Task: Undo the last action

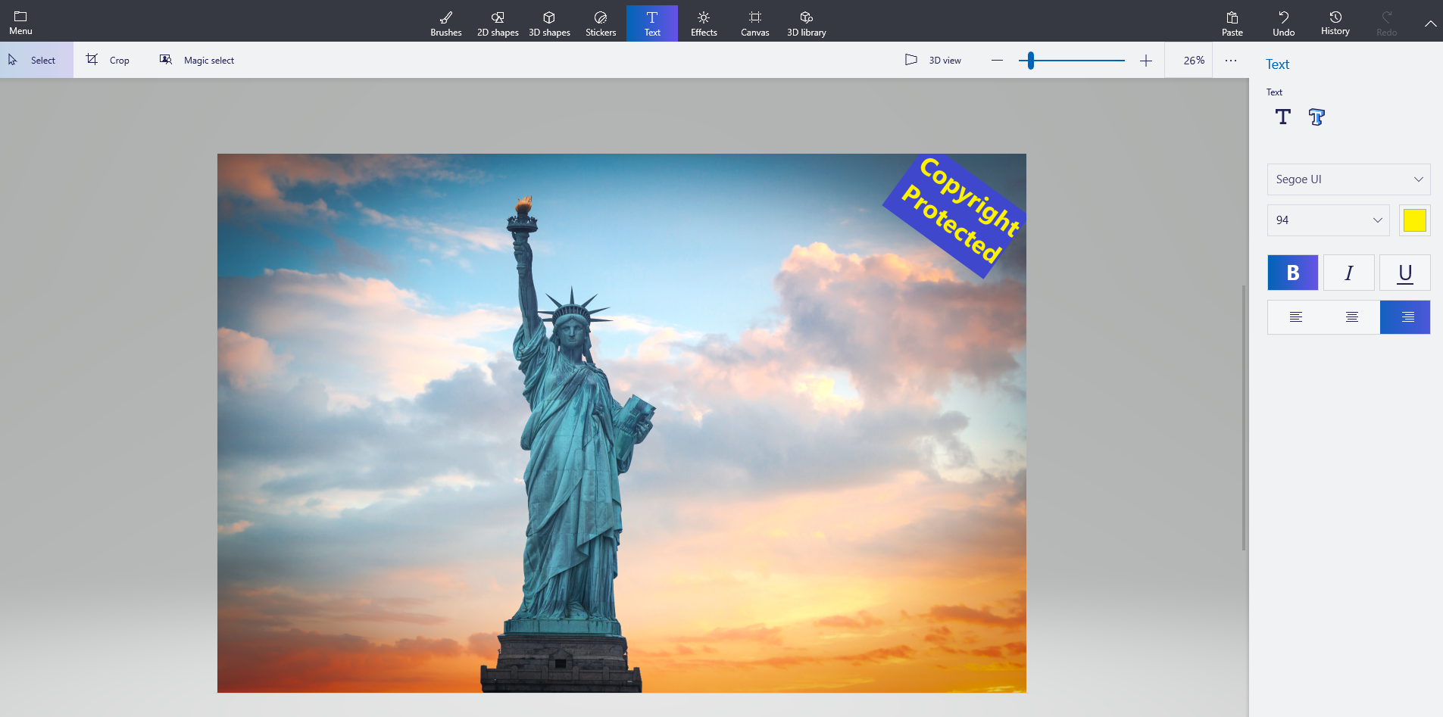Action: pos(1284,23)
